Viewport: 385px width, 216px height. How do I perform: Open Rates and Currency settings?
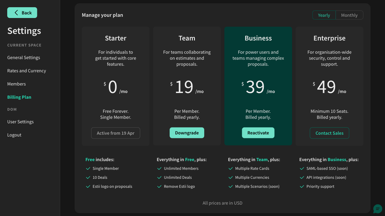click(27, 71)
